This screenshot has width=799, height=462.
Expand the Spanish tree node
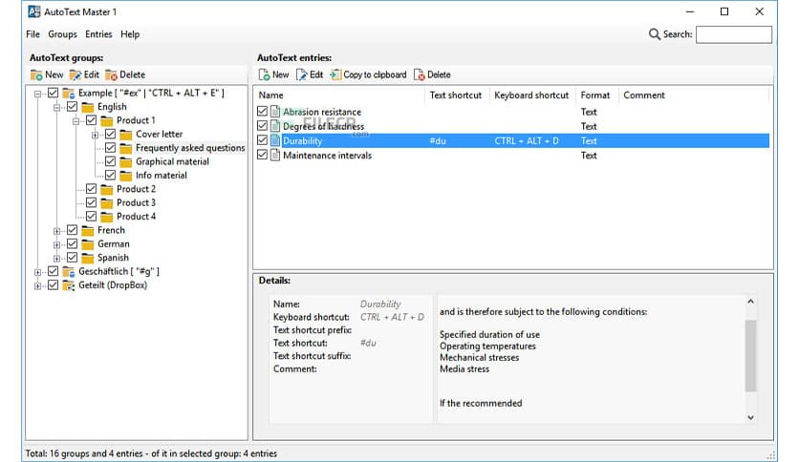pos(57,259)
